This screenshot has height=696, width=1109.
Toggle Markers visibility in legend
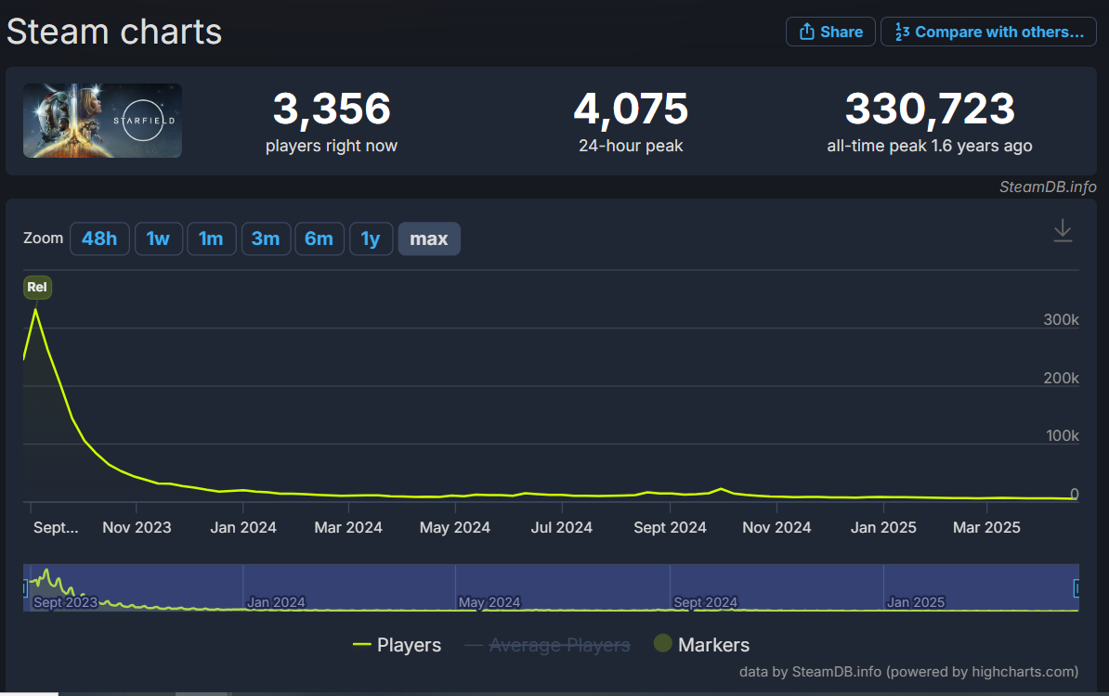click(x=701, y=644)
